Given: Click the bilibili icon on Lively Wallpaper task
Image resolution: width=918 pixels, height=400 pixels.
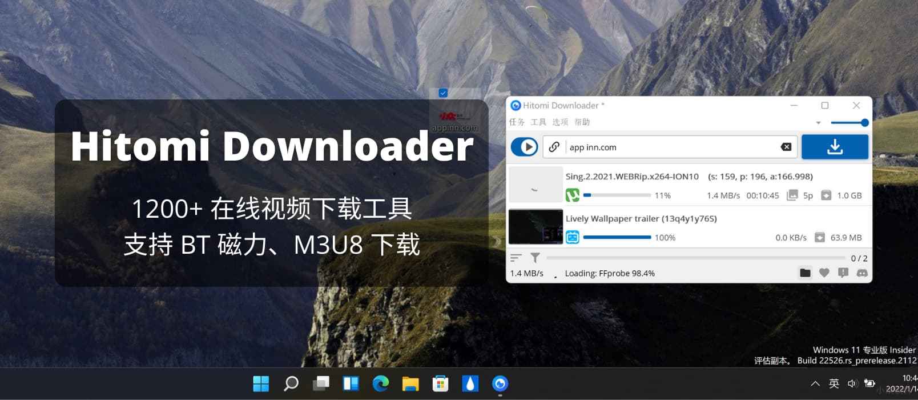Looking at the screenshot, I should (x=572, y=237).
